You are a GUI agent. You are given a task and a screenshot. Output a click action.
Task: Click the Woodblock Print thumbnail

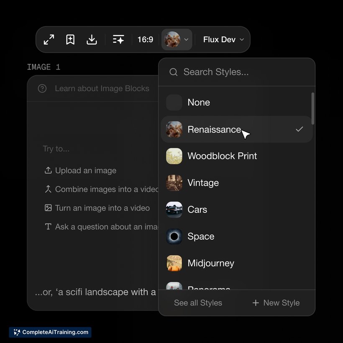click(174, 156)
